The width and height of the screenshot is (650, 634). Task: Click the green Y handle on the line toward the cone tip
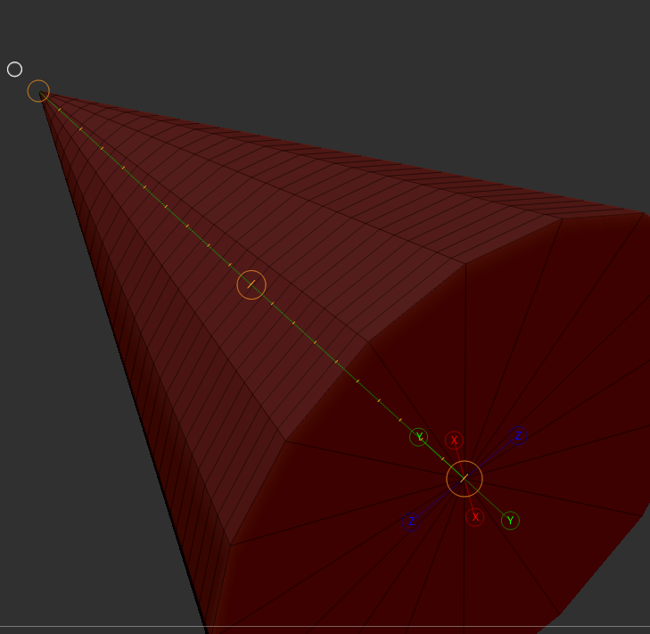pyautogui.click(x=419, y=437)
